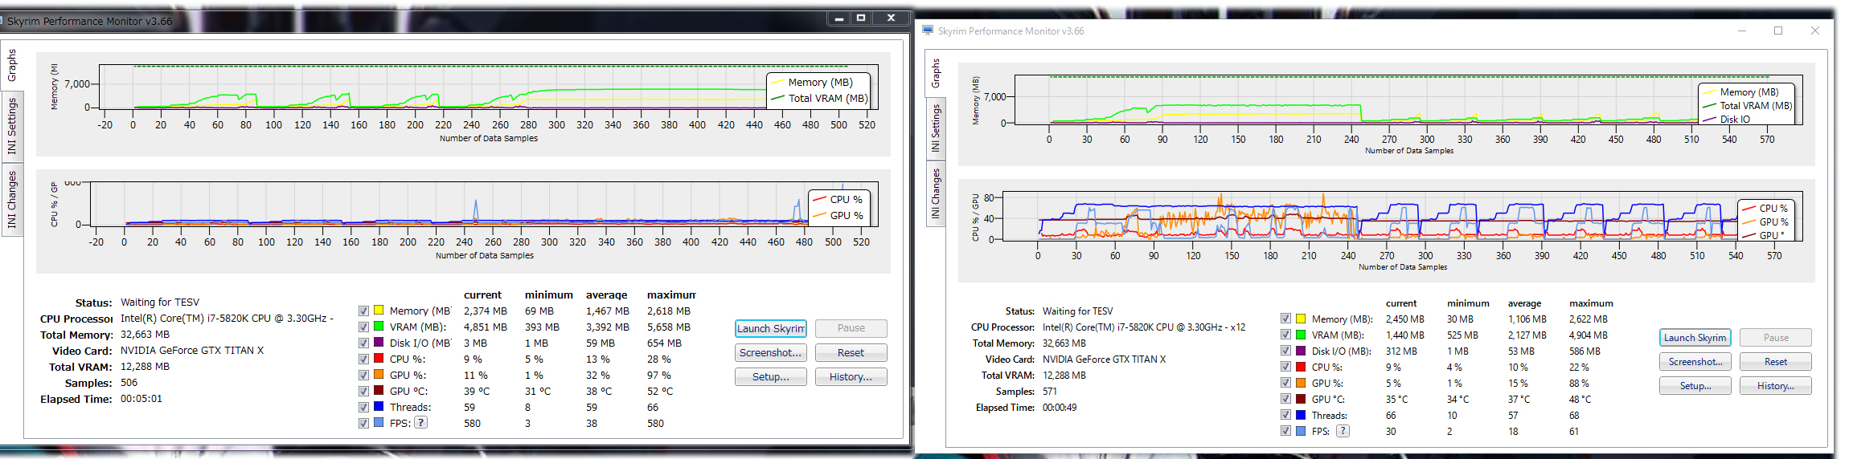The width and height of the screenshot is (1849, 459).
Task: Open History... in right window
Action: 1776,386
